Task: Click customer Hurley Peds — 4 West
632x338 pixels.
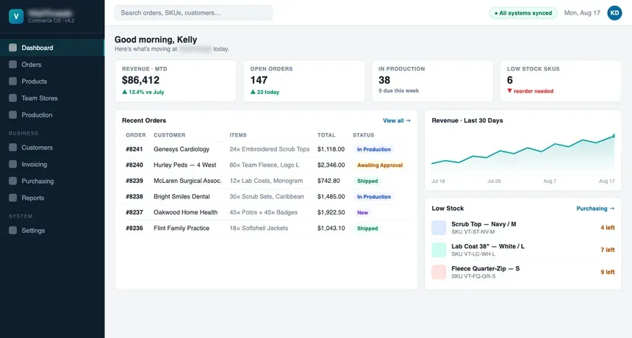Action: [185, 165]
